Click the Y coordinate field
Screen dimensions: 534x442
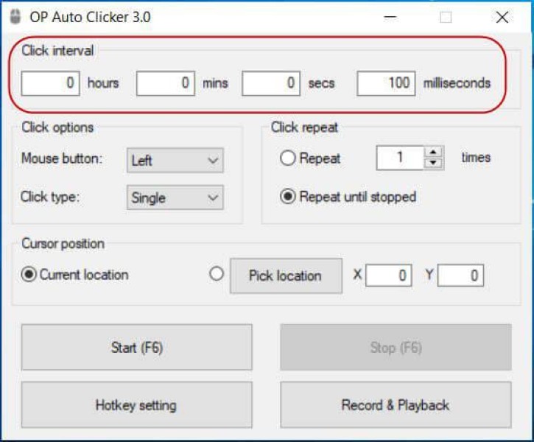pos(460,276)
